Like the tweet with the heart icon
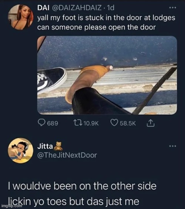Image resolution: width=185 pixels, height=209 pixels. tap(114, 123)
